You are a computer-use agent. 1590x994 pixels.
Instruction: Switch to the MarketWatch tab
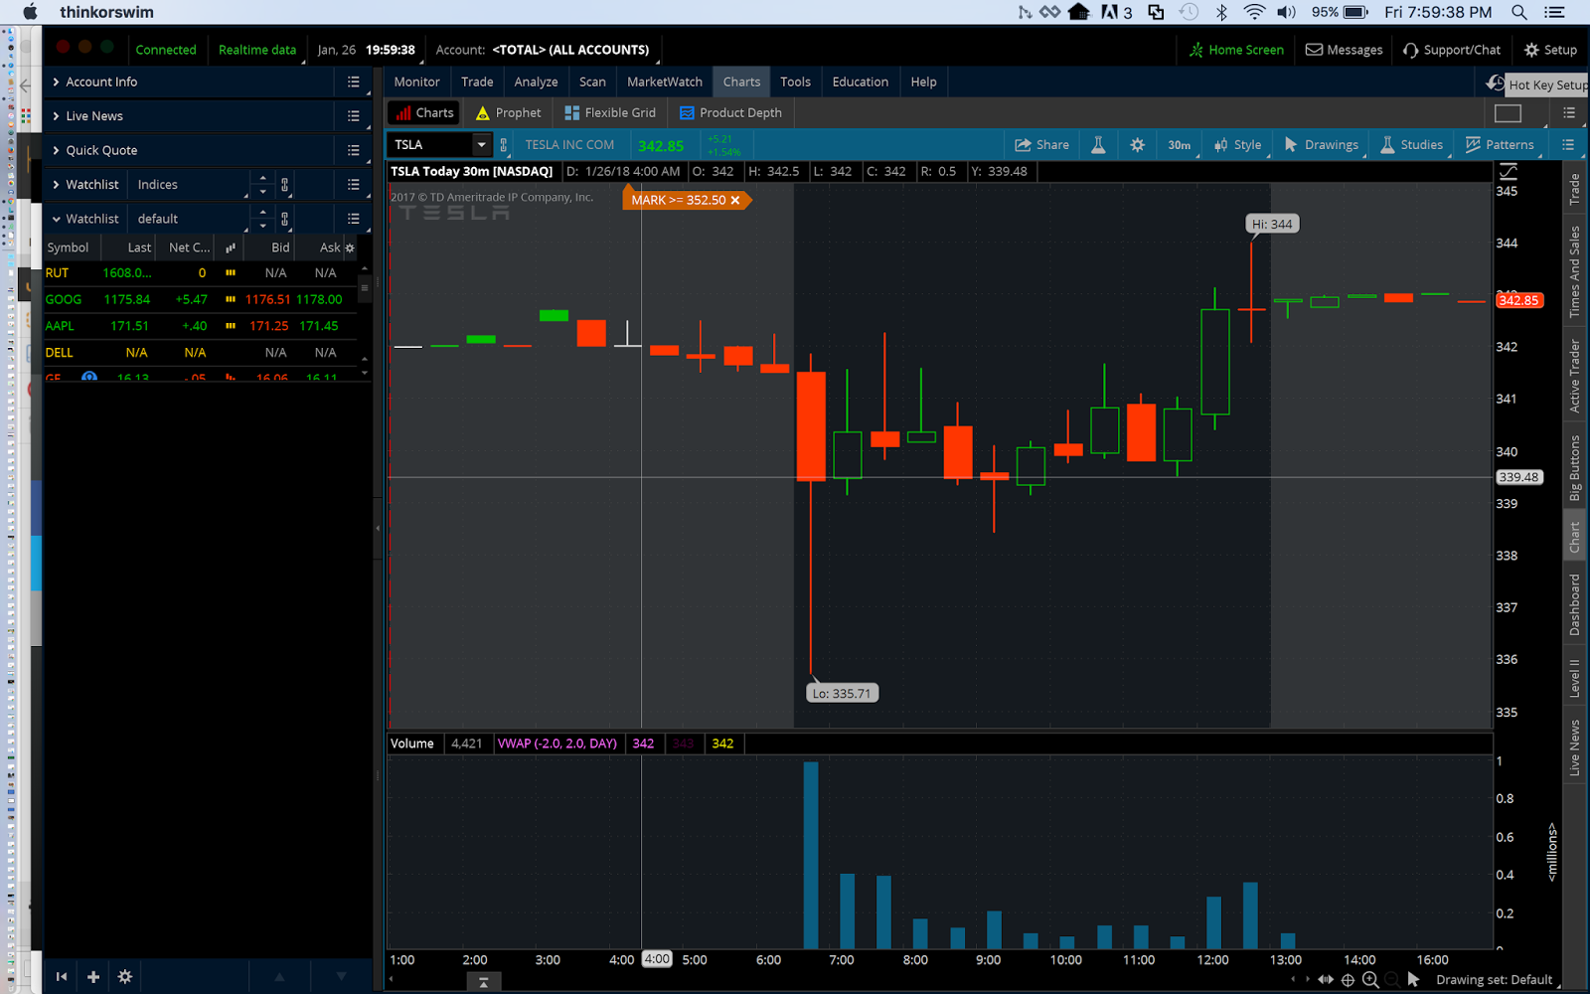point(664,82)
